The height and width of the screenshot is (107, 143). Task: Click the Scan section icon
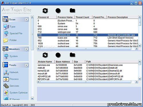(x=5, y=19)
